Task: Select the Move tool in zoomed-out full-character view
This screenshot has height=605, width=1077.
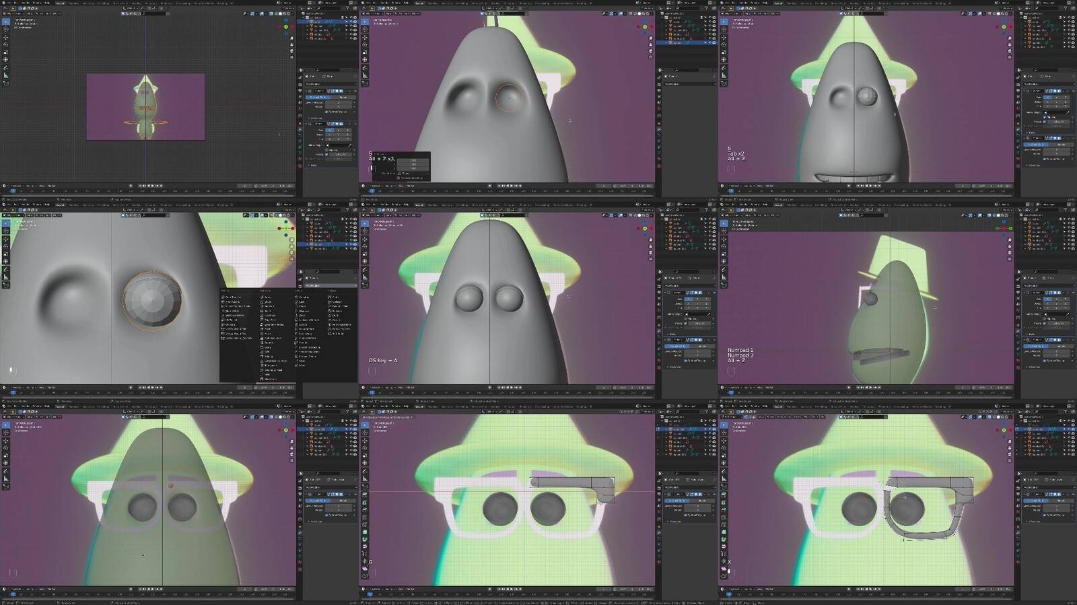Action: coord(5,37)
